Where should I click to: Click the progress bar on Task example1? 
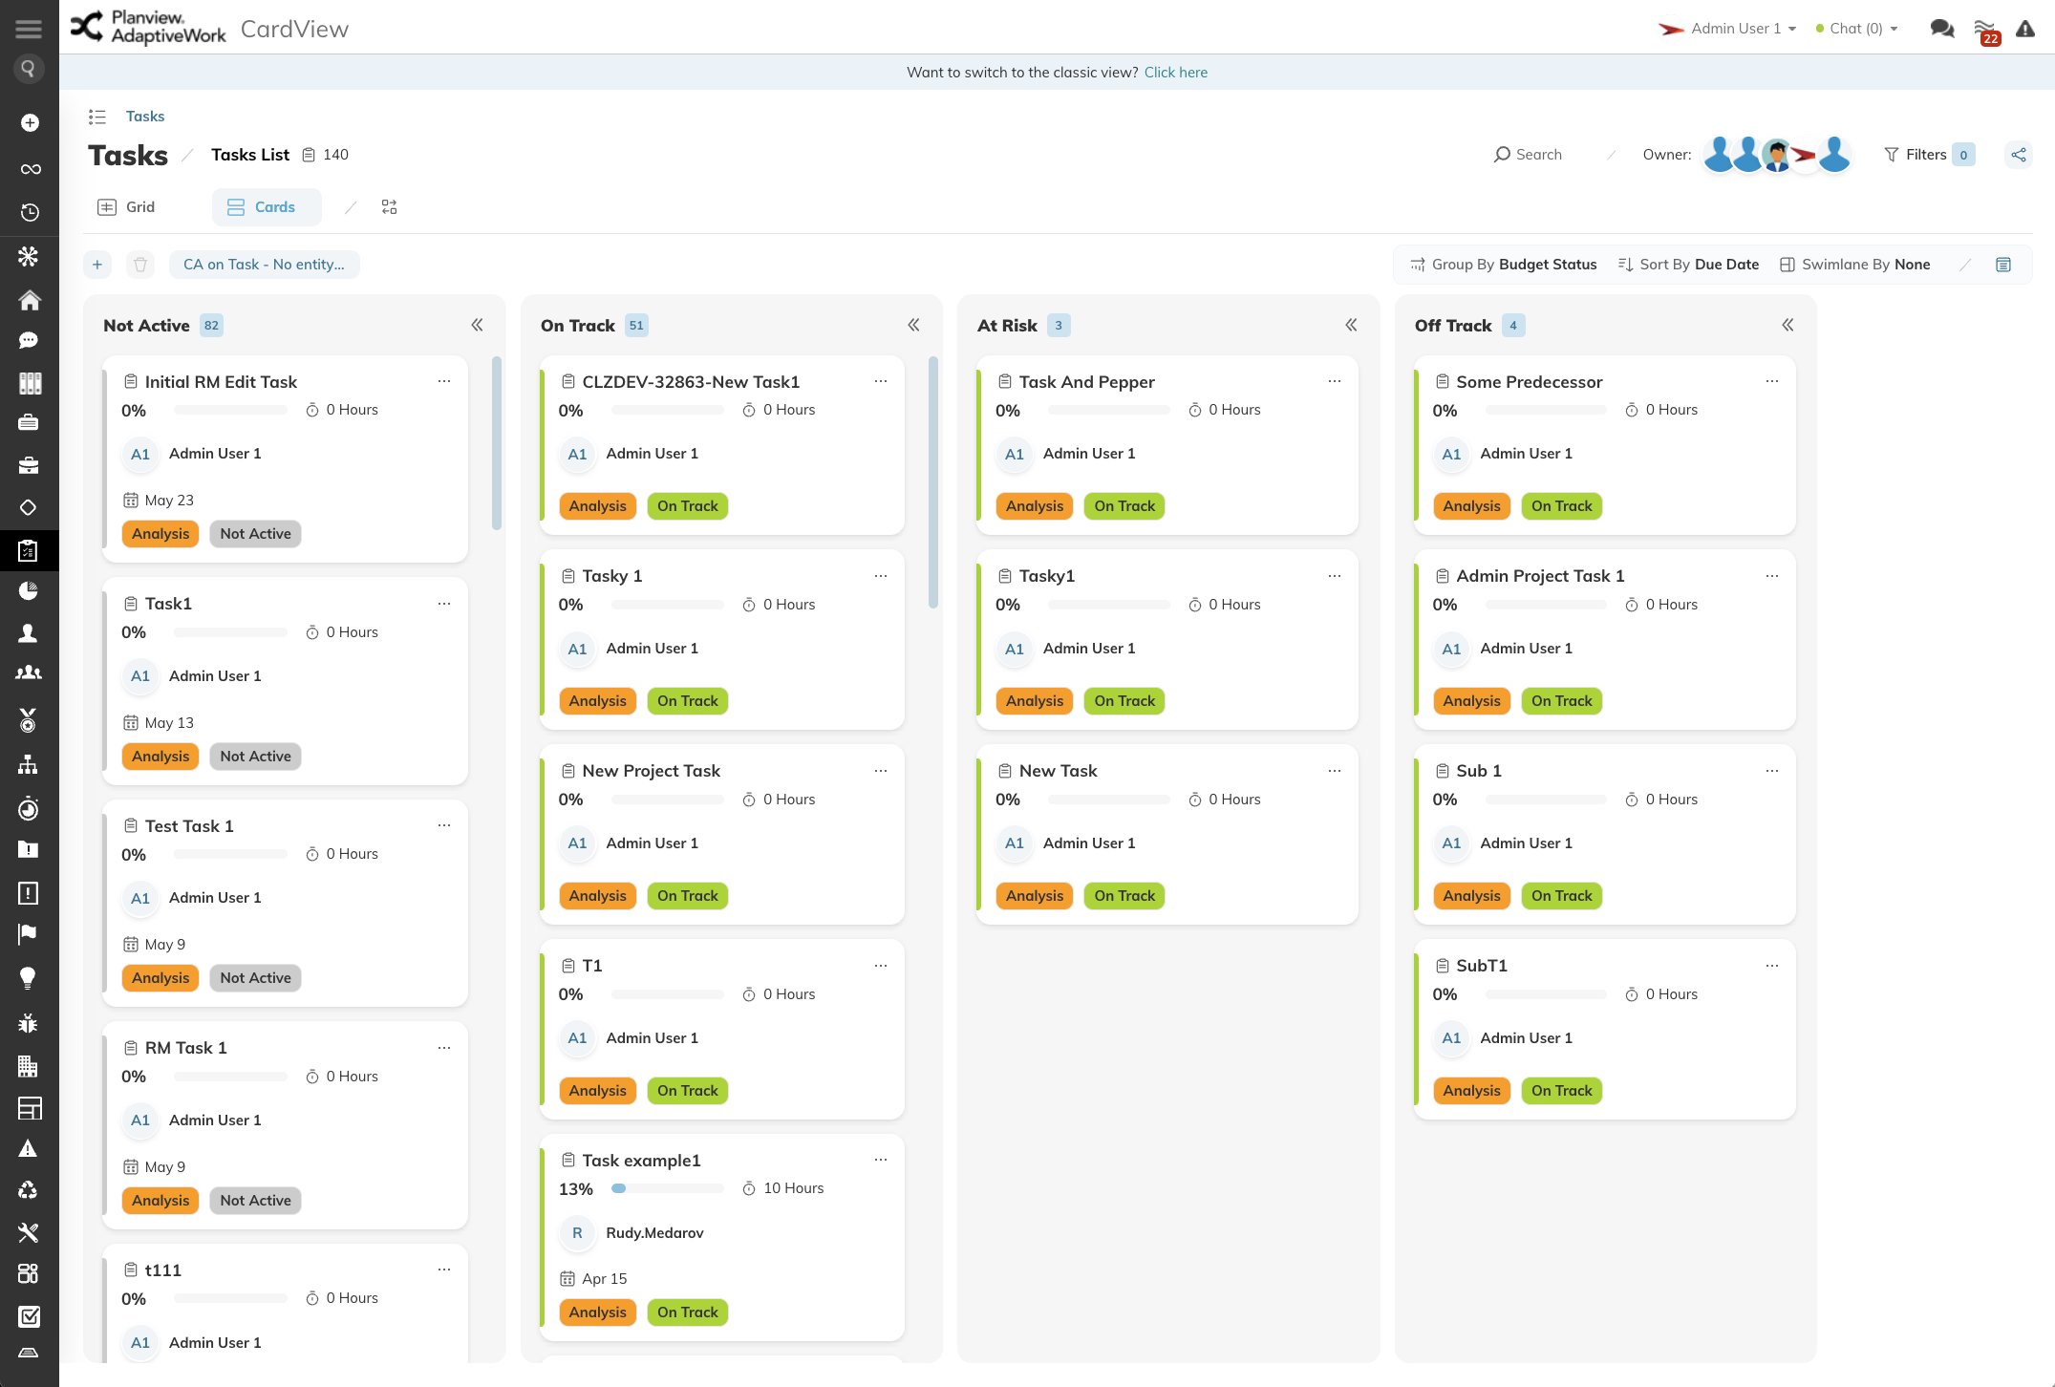(x=667, y=1188)
